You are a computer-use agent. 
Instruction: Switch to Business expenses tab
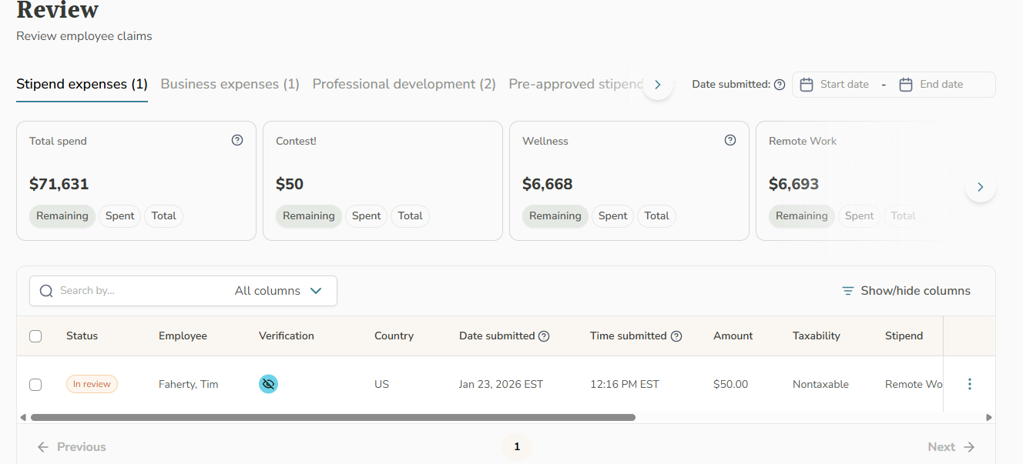pyautogui.click(x=230, y=85)
